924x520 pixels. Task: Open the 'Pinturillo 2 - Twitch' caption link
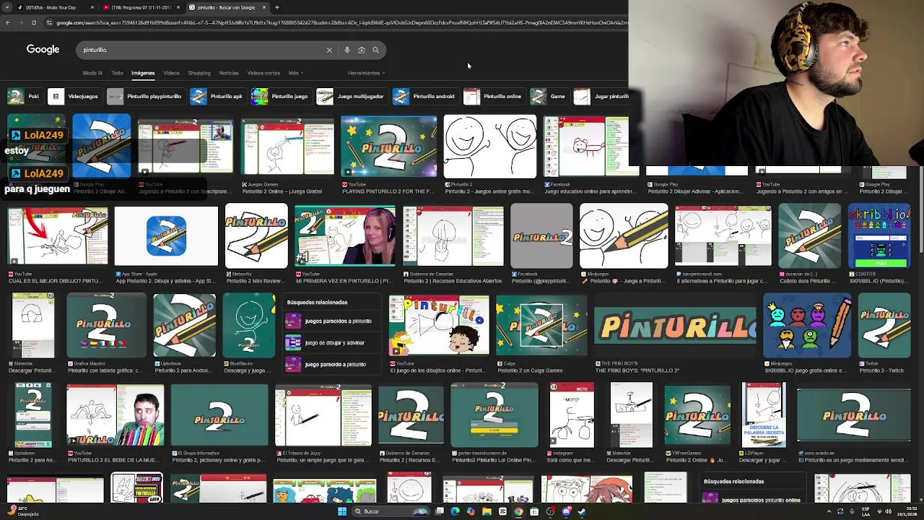click(x=881, y=370)
